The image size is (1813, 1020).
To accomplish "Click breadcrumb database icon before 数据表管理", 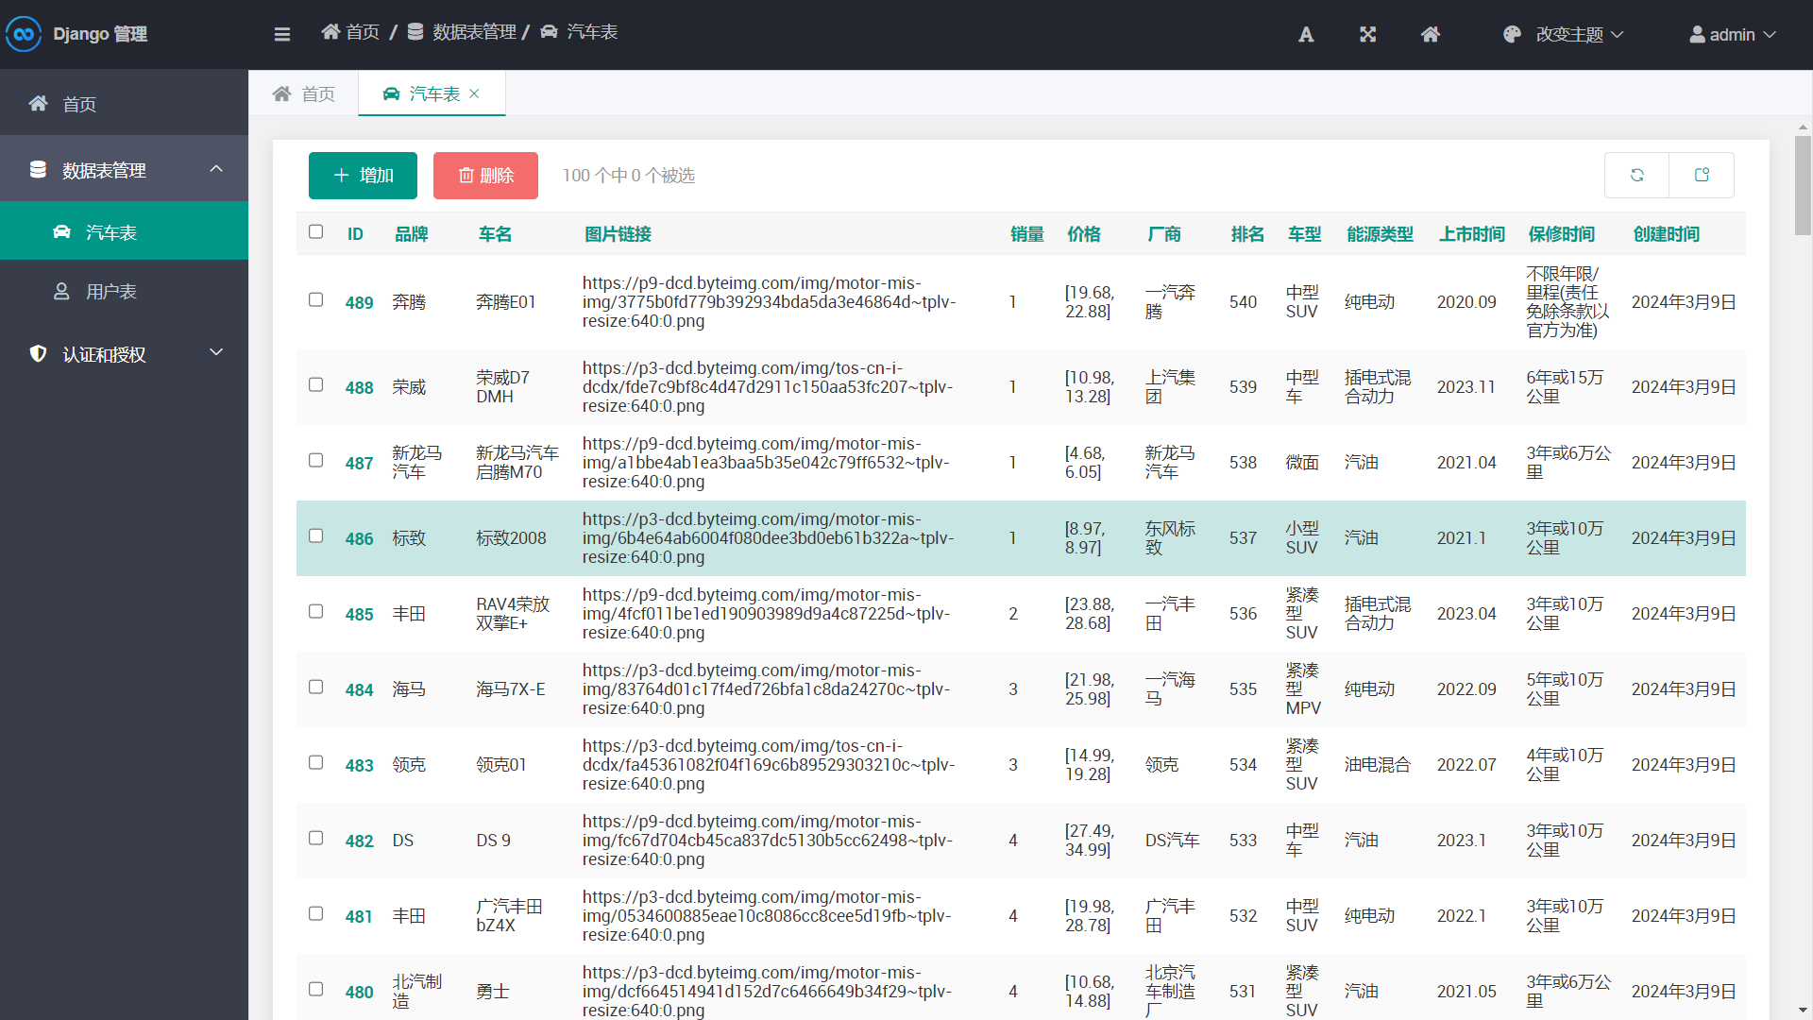I will point(415,32).
